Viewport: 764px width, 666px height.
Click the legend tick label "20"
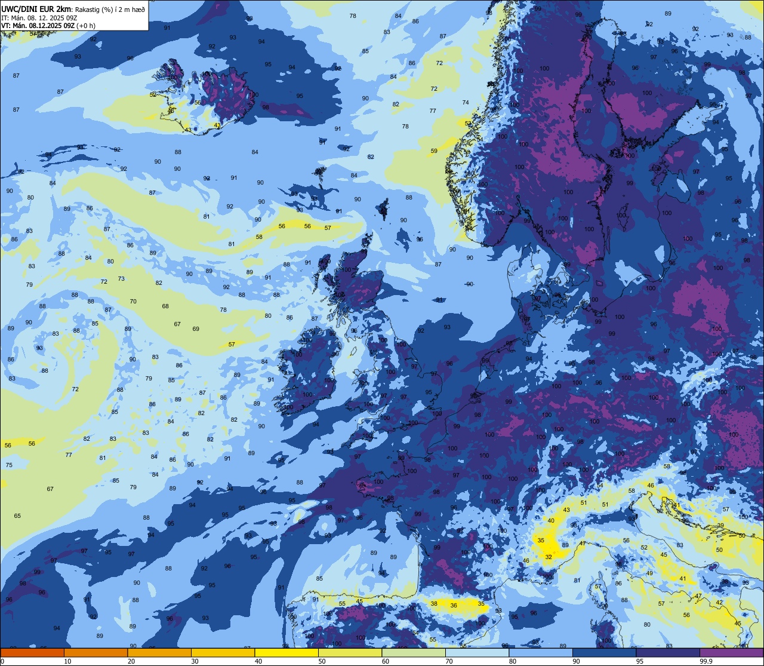tap(131, 661)
